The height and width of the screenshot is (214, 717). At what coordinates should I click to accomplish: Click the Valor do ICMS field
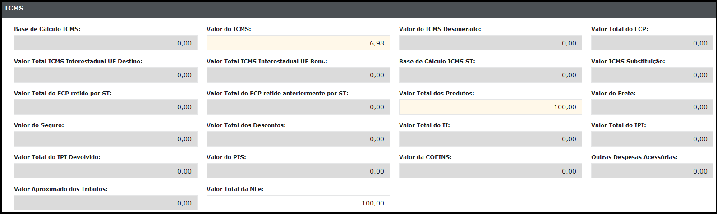(x=298, y=43)
